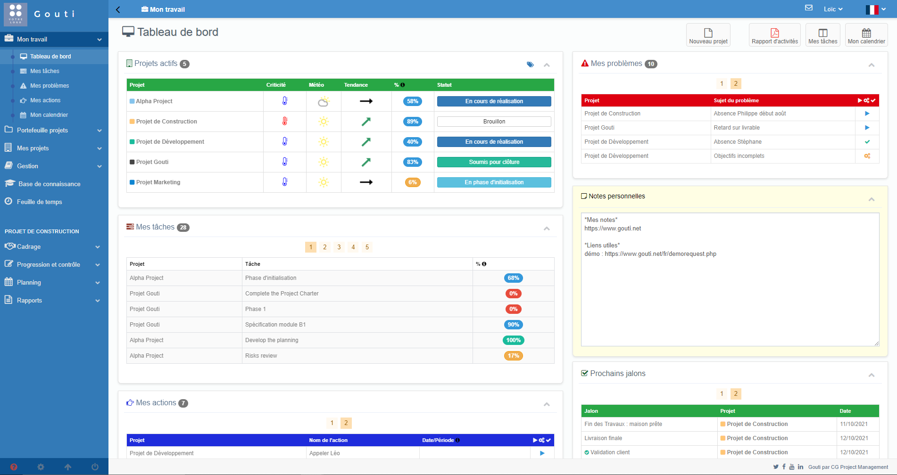Go to page 3 of Mes tâches

click(339, 247)
